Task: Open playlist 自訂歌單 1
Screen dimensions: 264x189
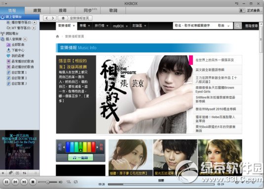Action: pyautogui.click(x=19, y=72)
